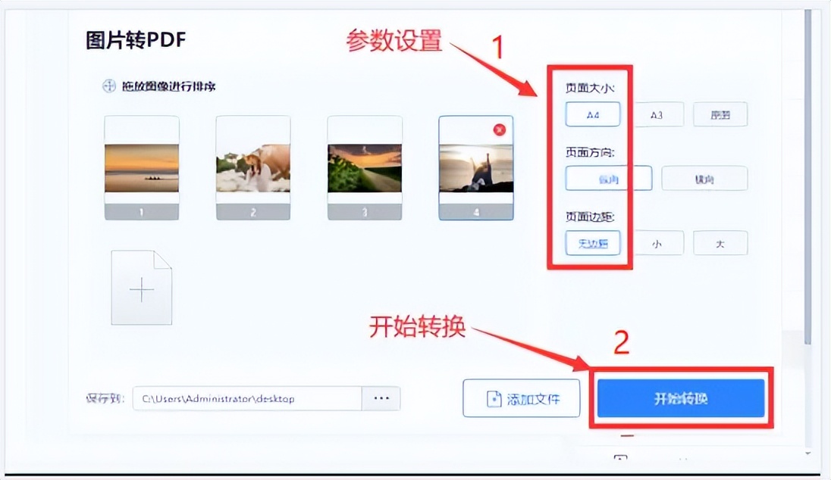The height and width of the screenshot is (480, 831).
Task: Click the plus icon to add image
Action: click(142, 288)
